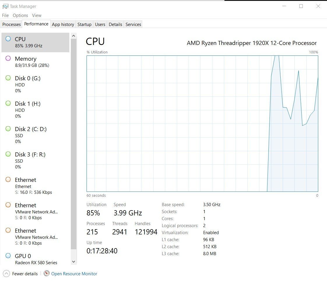Viewport: 327px width, 282px height.
Task: Click the Fewer details label
Action: 25,274
